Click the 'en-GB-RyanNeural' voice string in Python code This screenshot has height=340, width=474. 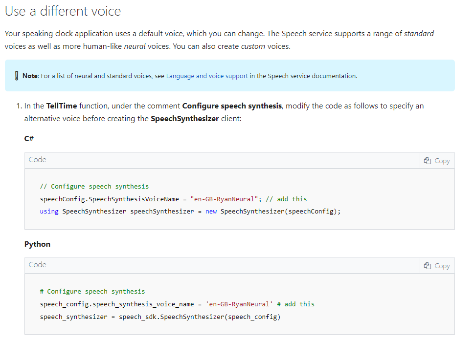240,304
